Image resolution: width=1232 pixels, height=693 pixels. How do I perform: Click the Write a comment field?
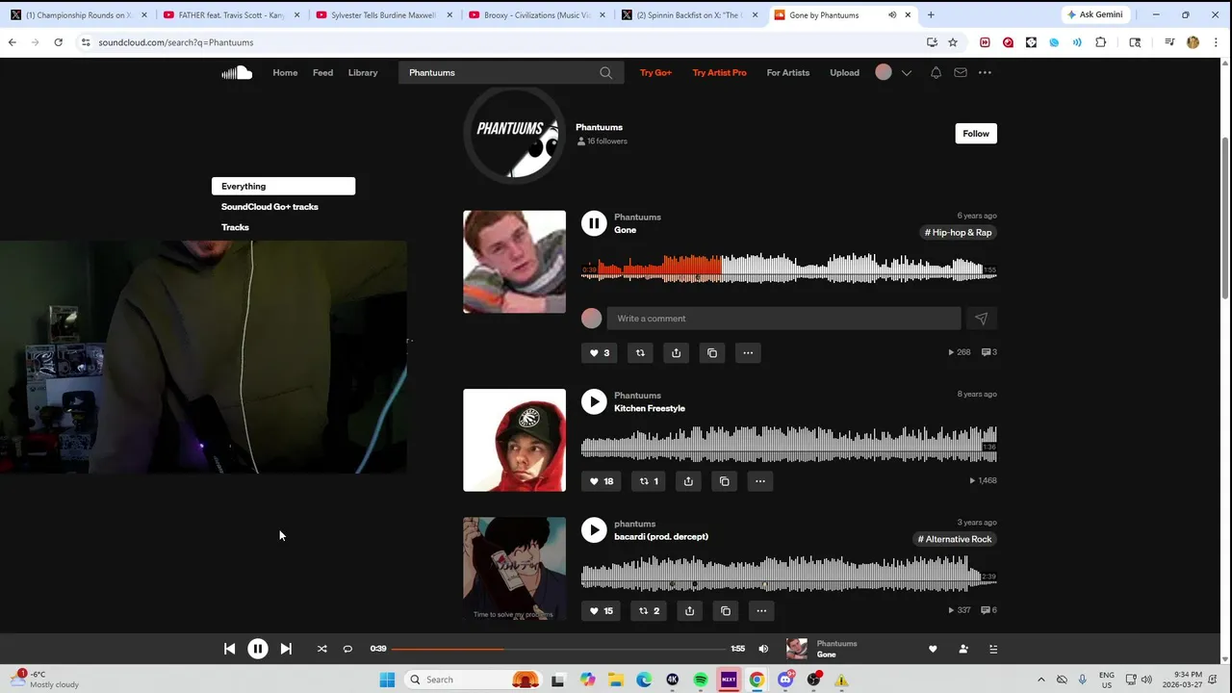[x=784, y=319]
